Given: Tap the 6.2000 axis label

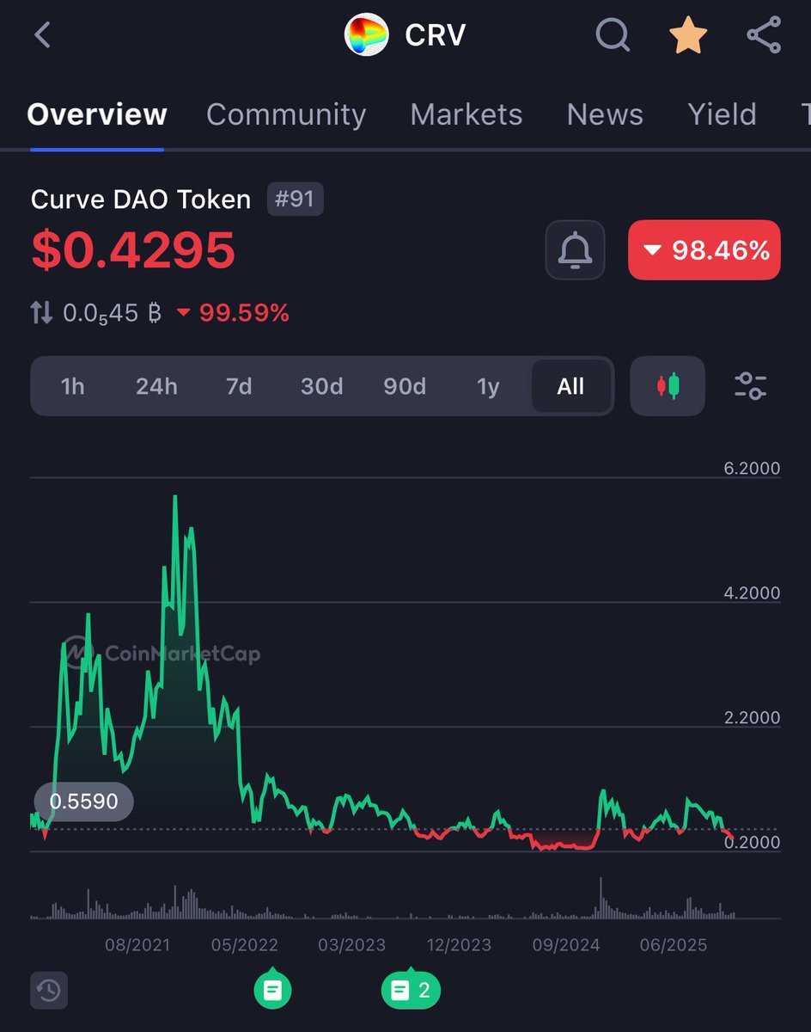Looking at the screenshot, I should click(752, 468).
